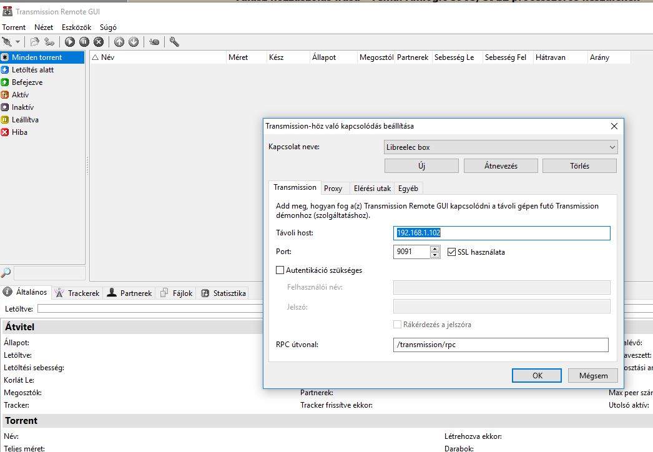Select the Letöltés alatt filter
This screenshot has height=452, width=653.
(42, 69)
